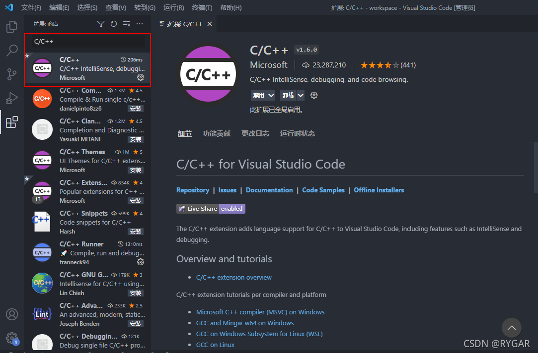Click the extensions search box with C/C++

click(88, 42)
